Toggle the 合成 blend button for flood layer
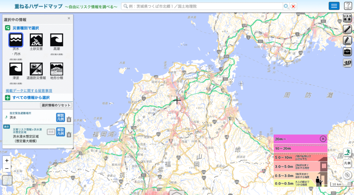The width and height of the screenshot is (354, 195). (51, 131)
